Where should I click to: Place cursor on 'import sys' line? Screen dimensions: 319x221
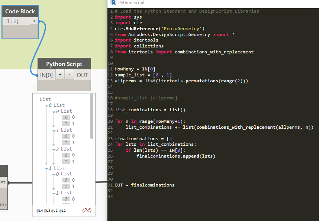click(x=128, y=17)
